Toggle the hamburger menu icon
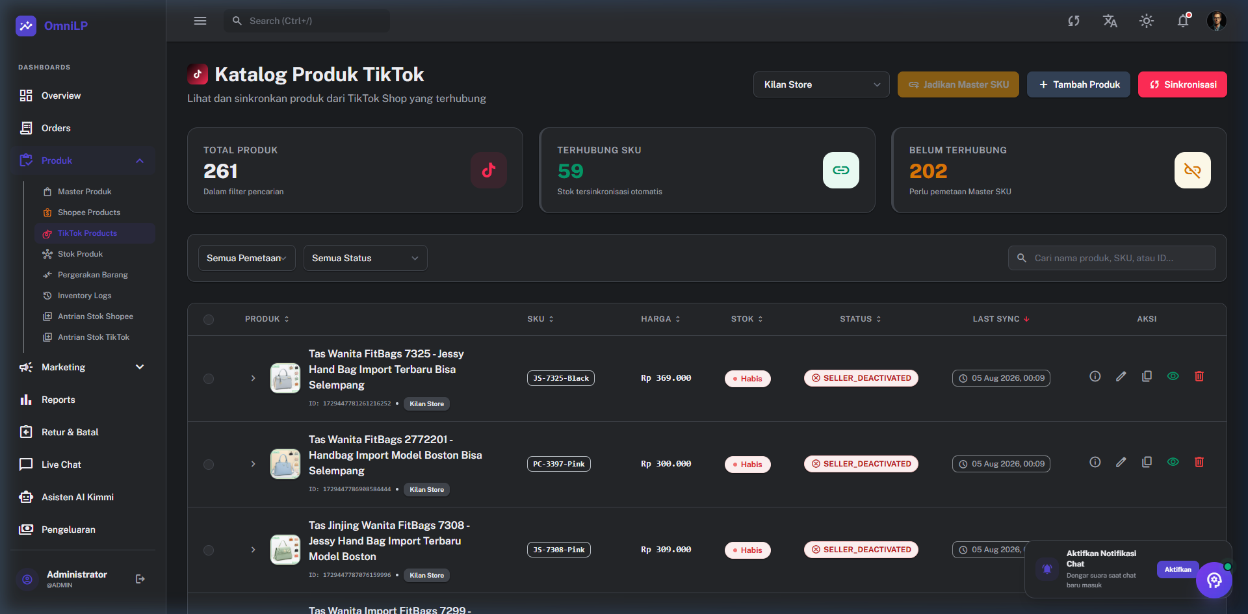The width and height of the screenshot is (1248, 614). [200, 21]
